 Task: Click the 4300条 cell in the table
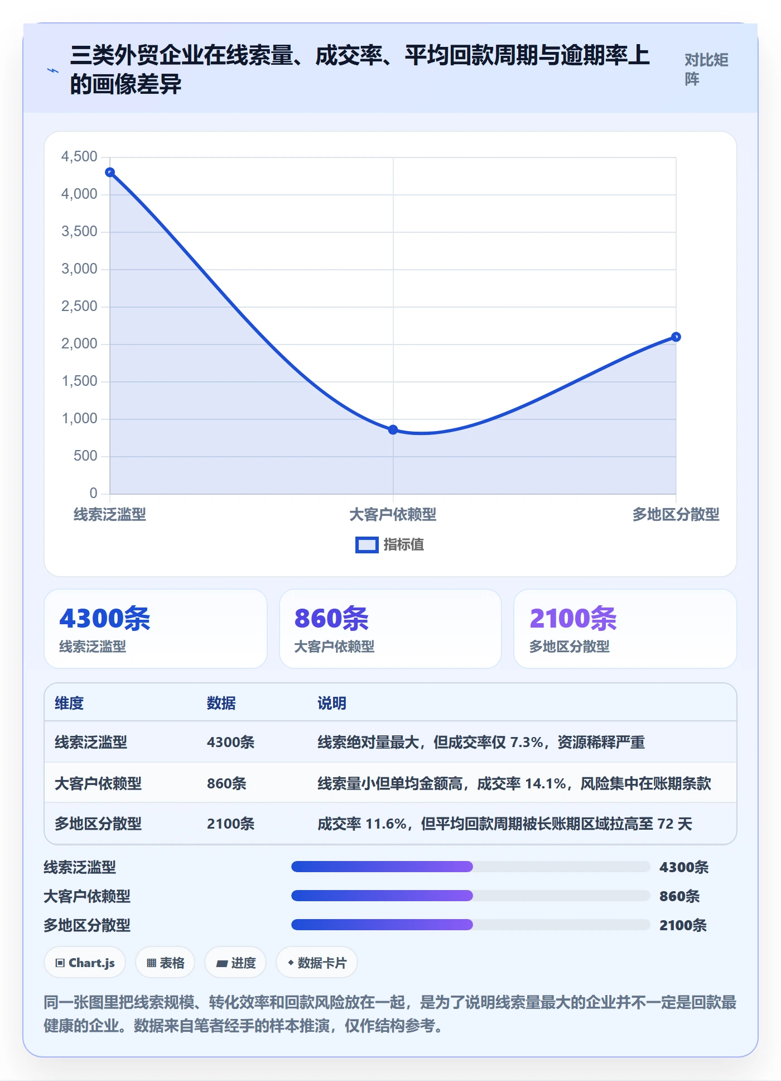click(x=231, y=742)
